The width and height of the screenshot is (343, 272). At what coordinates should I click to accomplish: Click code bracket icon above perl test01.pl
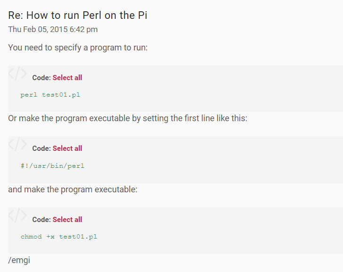17,74
